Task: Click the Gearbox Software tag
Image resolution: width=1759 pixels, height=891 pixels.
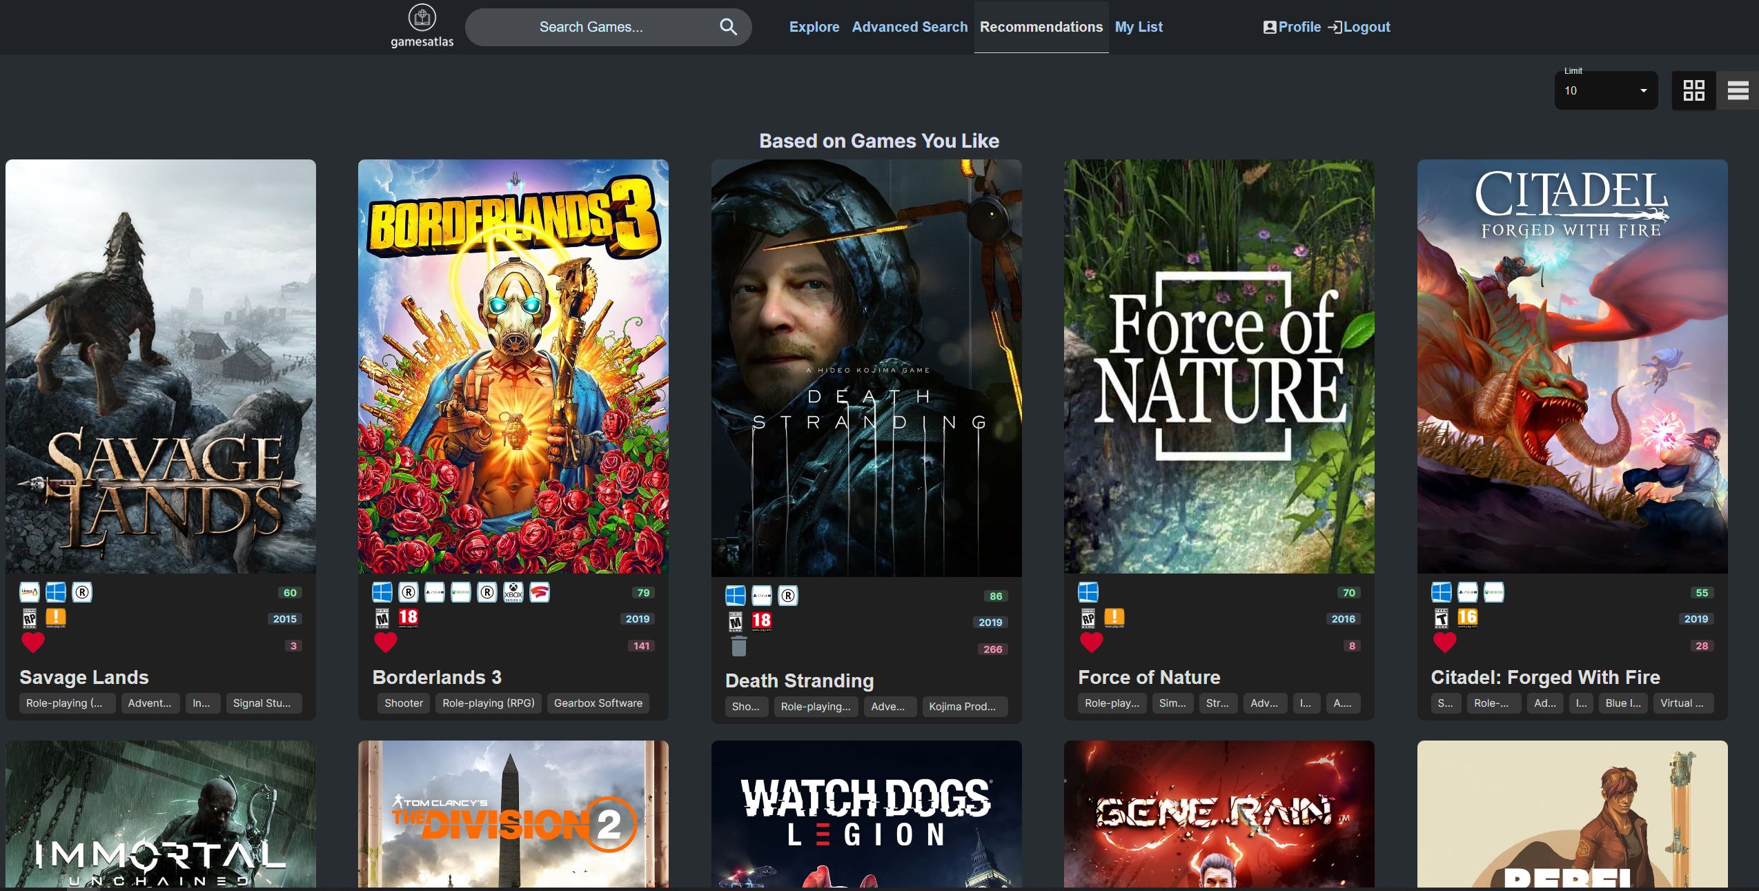Action: 598,703
